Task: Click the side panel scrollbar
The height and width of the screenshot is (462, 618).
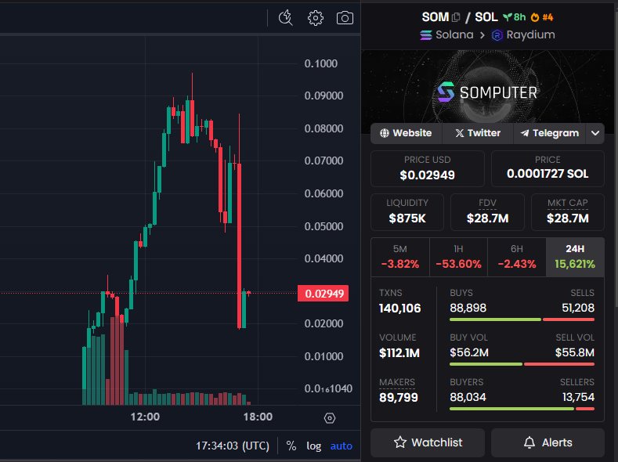Action: pyautogui.click(x=616, y=157)
